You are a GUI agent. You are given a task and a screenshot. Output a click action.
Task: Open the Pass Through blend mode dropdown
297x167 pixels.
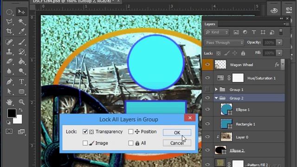click(x=224, y=43)
